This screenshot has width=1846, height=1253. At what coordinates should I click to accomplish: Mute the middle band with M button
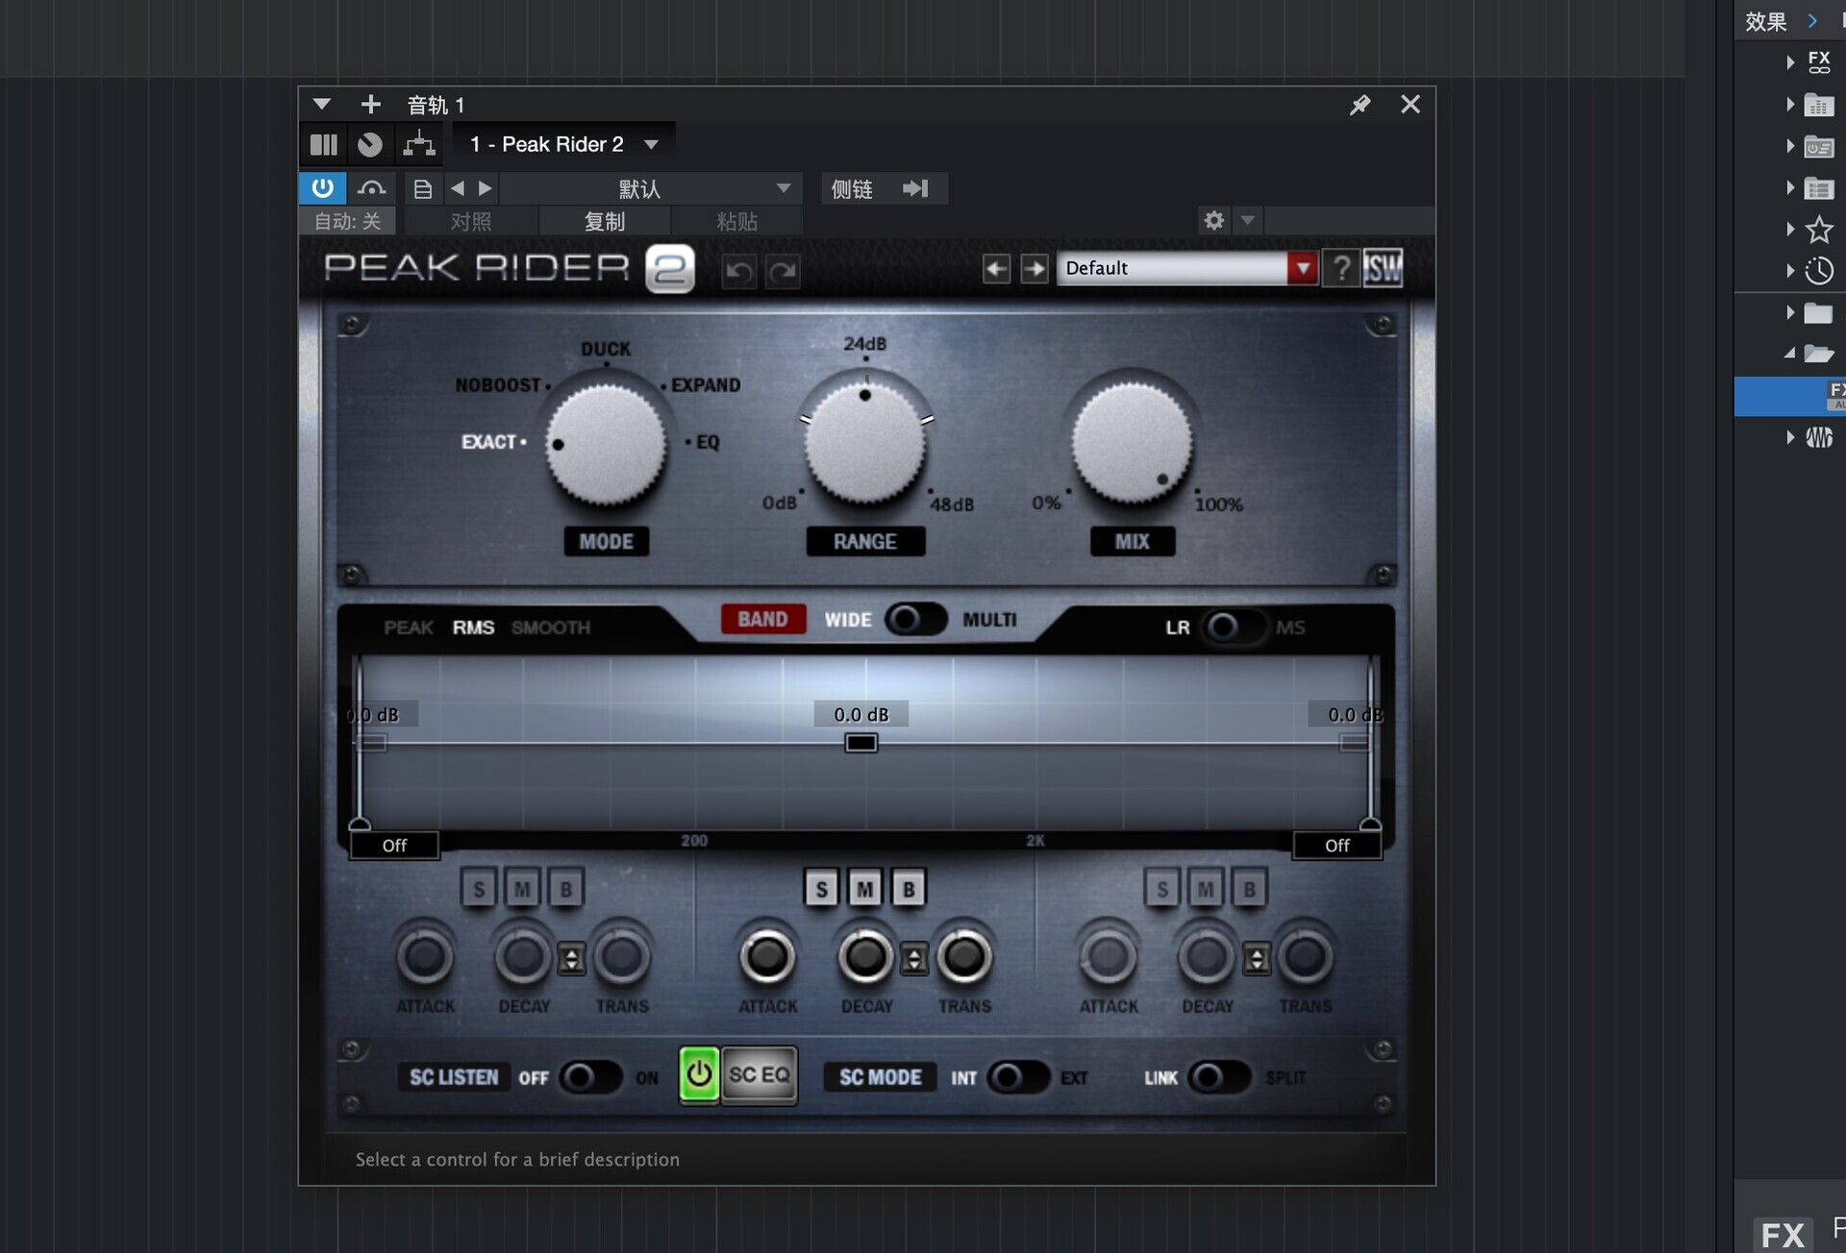tap(865, 889)
